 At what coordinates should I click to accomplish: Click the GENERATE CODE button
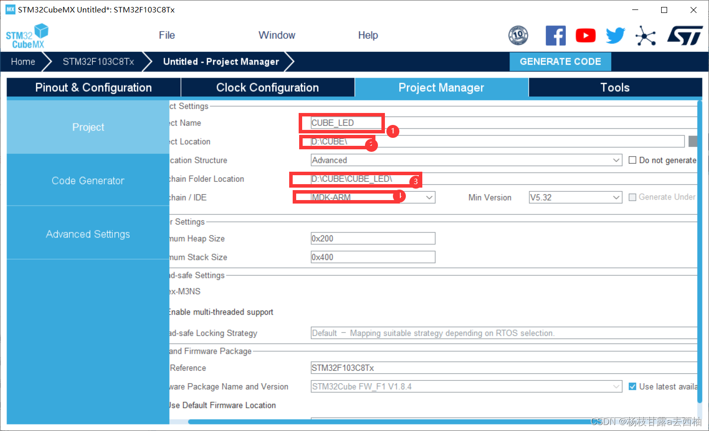click(560, 62)
